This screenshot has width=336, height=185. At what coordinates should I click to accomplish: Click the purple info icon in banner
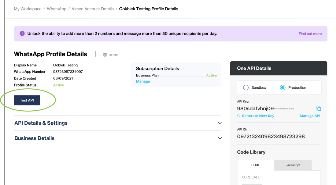point(22,34)
